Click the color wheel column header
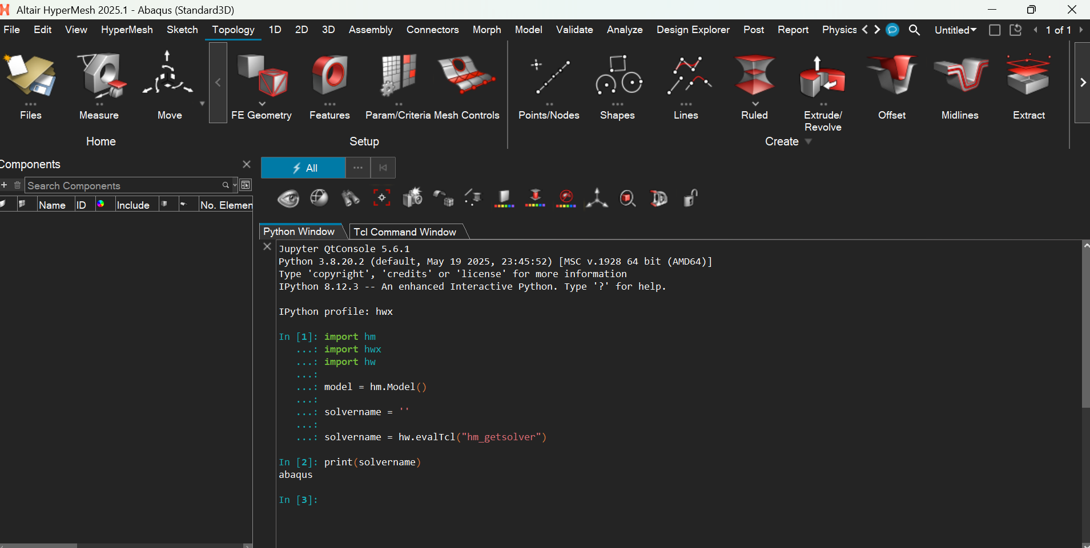Viewport: 1090px width, 548px height. 100,204
